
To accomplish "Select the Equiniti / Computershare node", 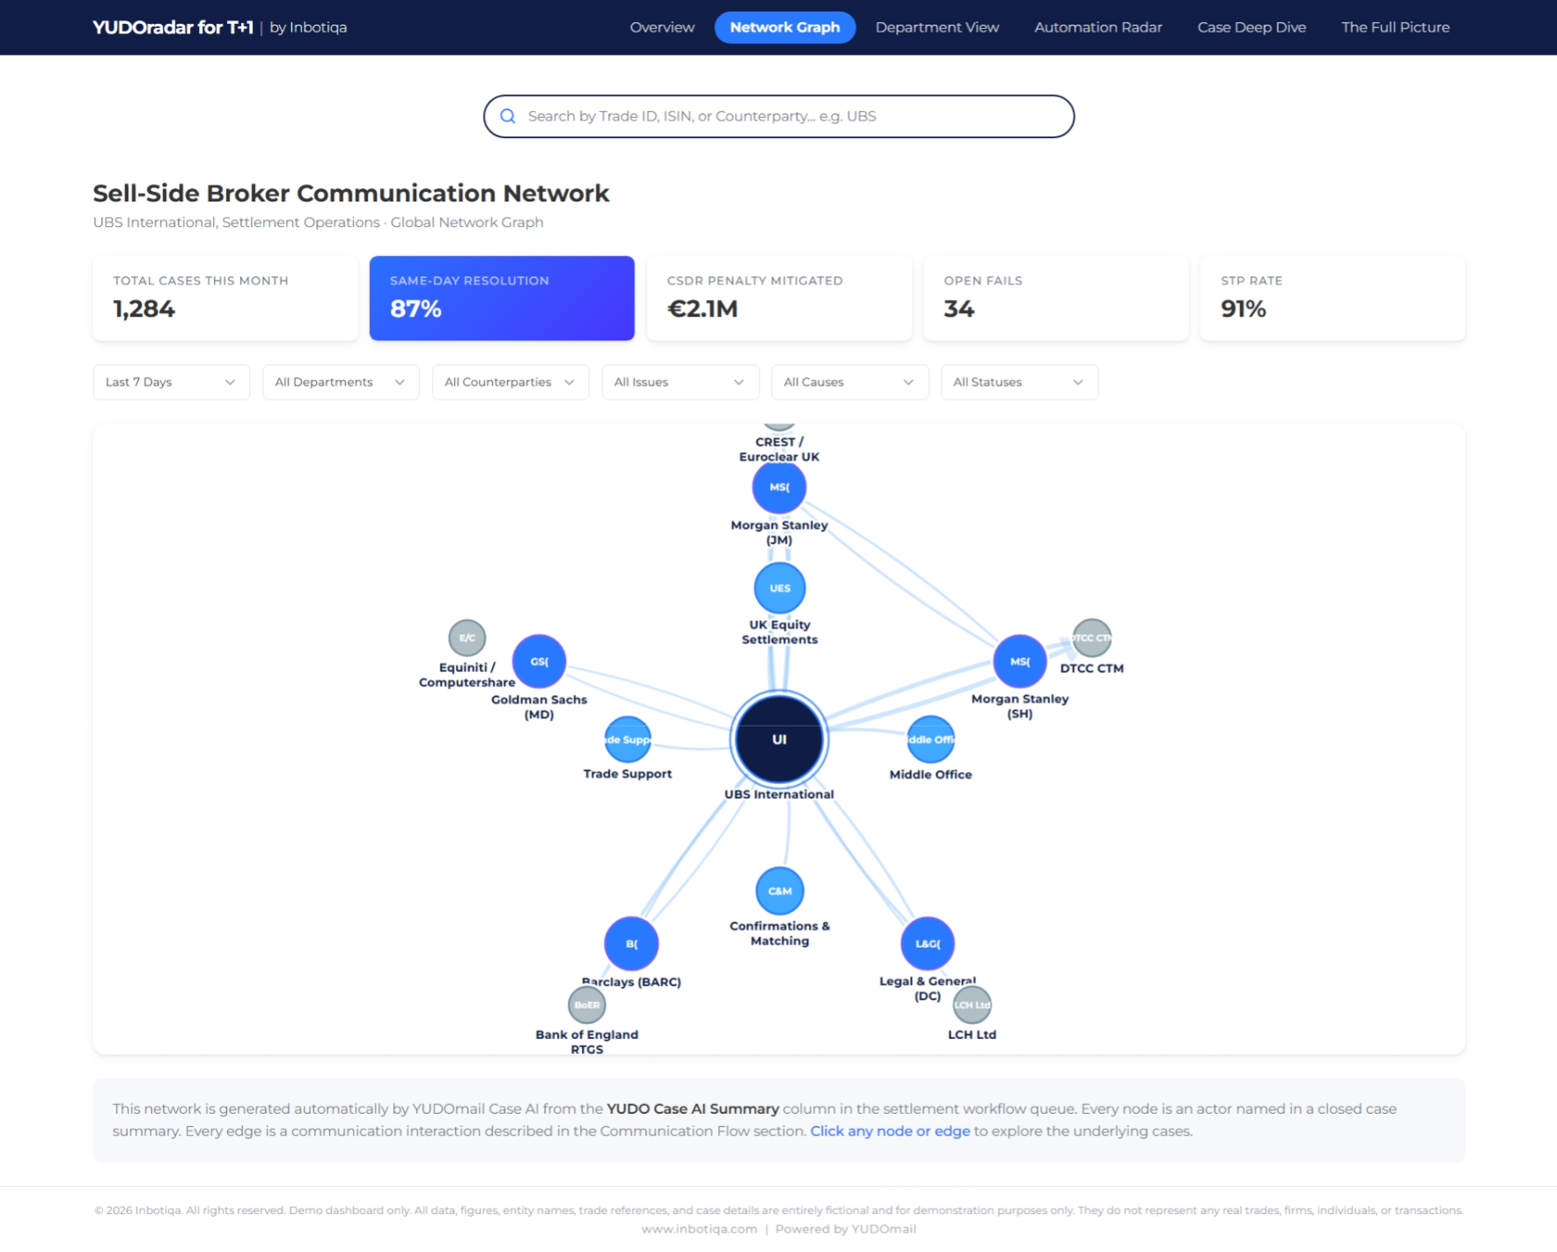I will pos(466,638).
